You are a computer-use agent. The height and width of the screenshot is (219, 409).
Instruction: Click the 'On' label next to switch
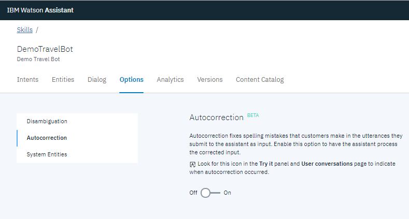pyautogui.click(x=227, y=193)
